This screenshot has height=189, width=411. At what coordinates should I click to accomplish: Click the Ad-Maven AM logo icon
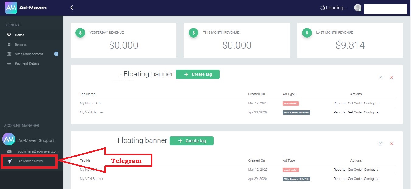click(x=11, y=8)
